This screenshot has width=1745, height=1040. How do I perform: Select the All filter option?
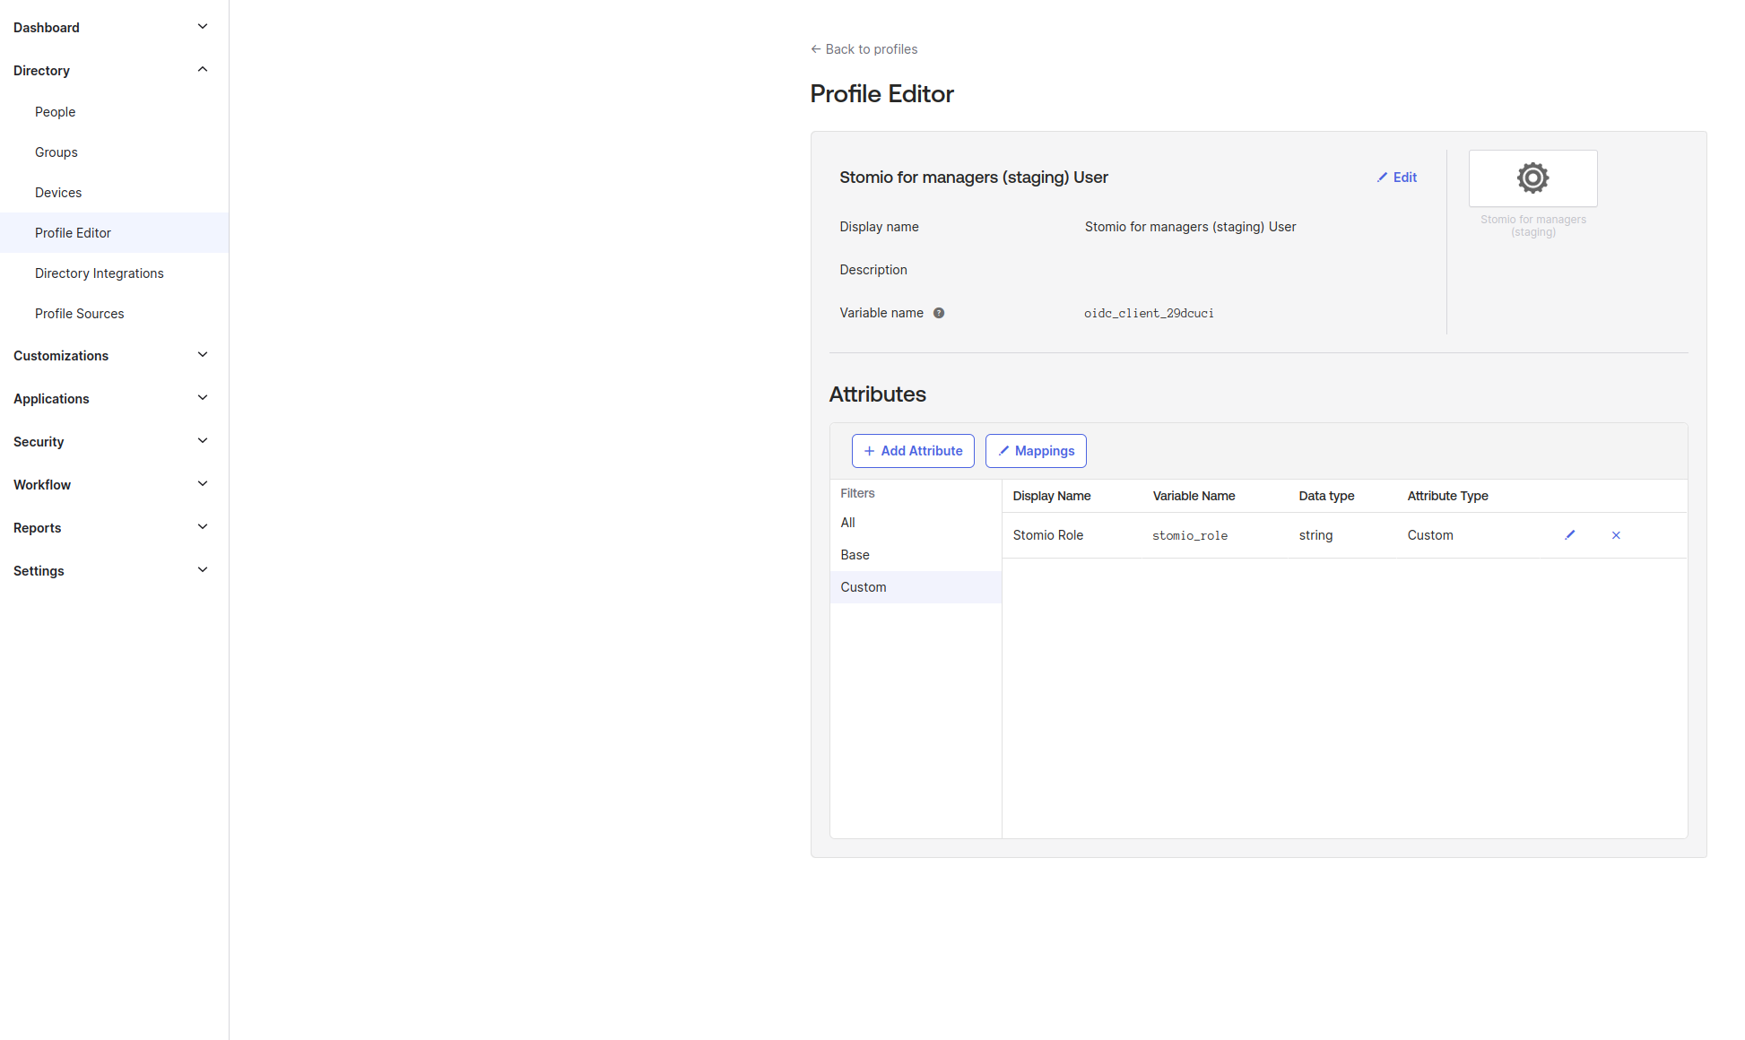pyautogui.click(x=847, y=523)
